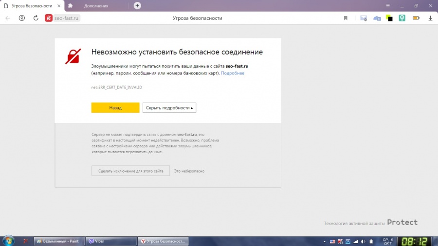
Task: Switch to the Дополнения tab
Action: coord(96,5)
